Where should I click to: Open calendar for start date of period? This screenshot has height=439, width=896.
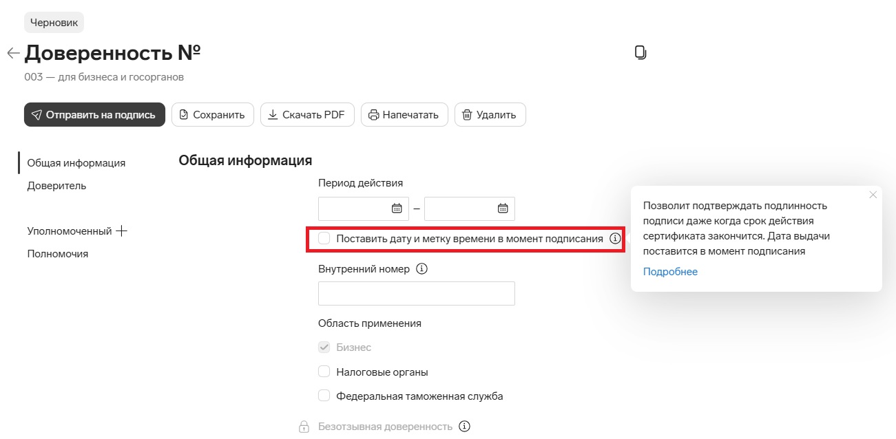(397, 208)
